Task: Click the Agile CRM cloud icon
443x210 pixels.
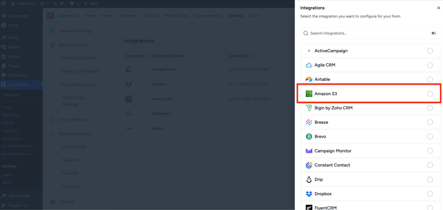Action: point(309,65)
